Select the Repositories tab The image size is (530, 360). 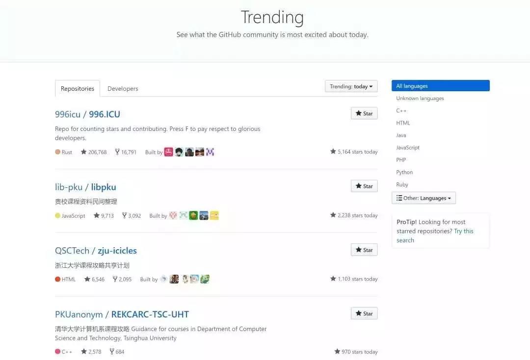tap(78, 89)
